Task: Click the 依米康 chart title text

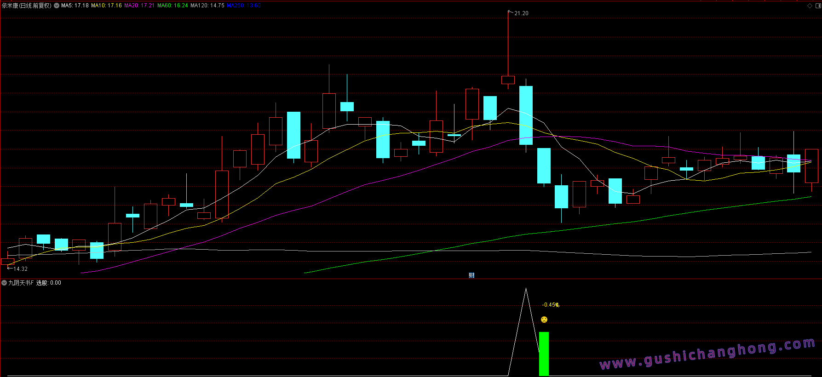Action: [27, 6]
